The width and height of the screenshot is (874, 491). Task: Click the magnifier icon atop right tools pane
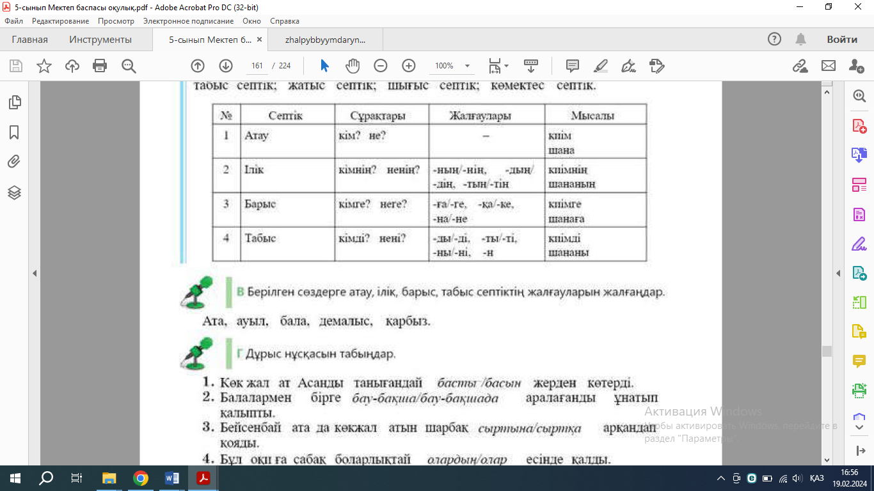859,95
